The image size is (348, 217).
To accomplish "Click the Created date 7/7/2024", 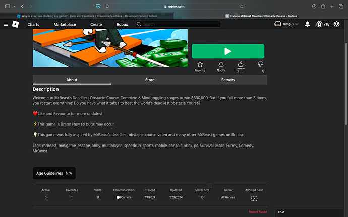I will tap(150, 197).
